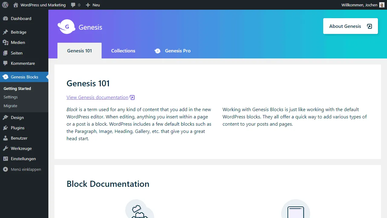387x218 pixels.
Task: Click the Genesis 101 heading
Action: point(88,83)
